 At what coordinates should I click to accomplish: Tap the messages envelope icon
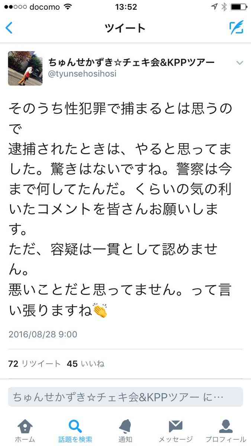pyautogui.click(x=176, y=426)
